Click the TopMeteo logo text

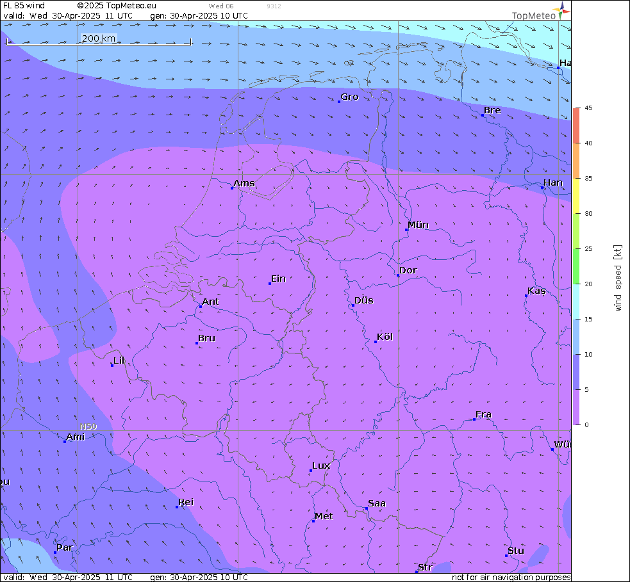pos(534,15)
